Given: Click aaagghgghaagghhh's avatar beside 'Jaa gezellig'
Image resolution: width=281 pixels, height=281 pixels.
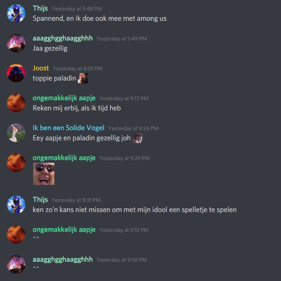Looking at the screenshot, I should tap(16, 43).
